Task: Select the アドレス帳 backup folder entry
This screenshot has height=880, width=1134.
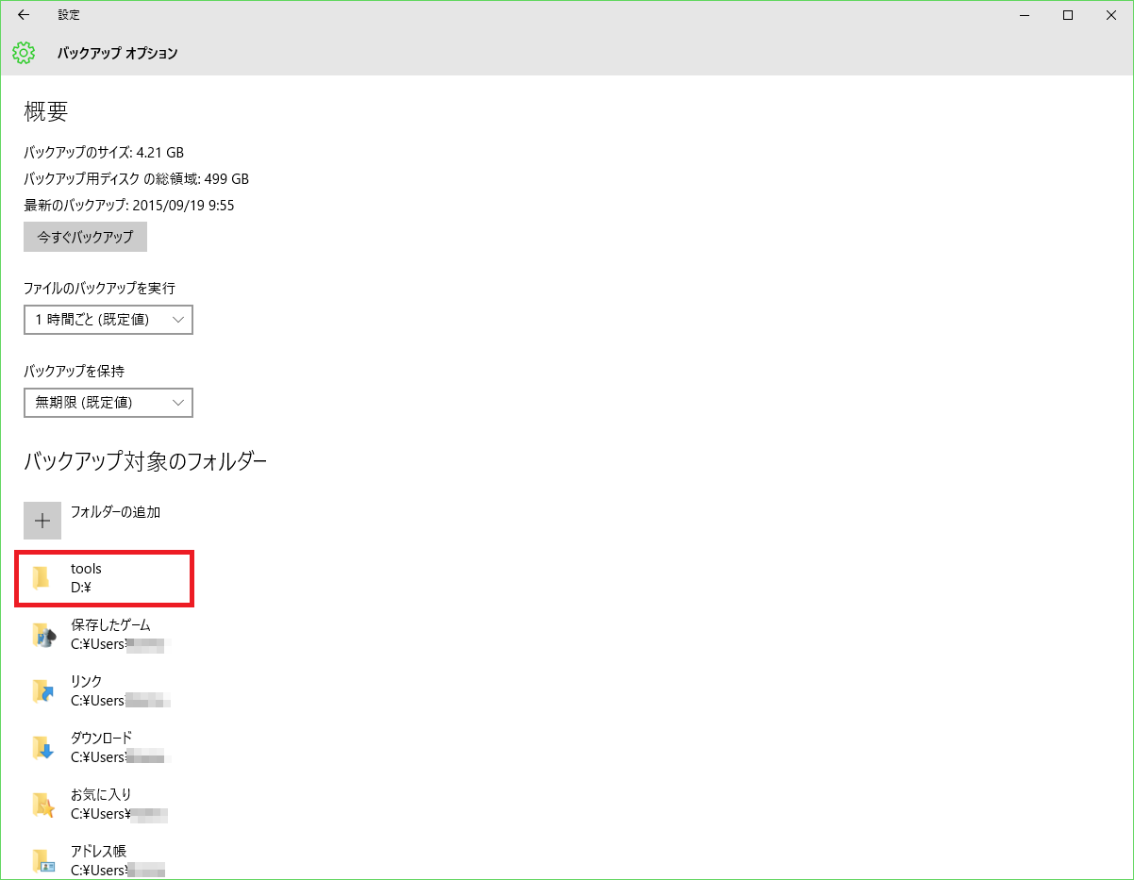Action: point(104,858)
